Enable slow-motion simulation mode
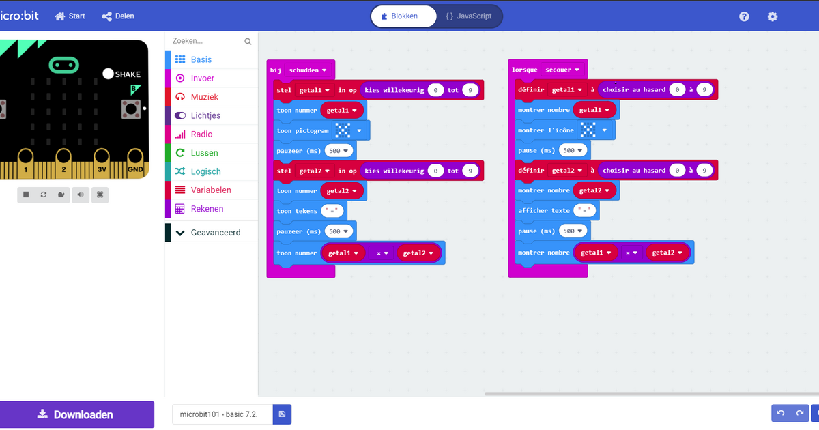The image size is (819, 430). click(x=61, y=195)
